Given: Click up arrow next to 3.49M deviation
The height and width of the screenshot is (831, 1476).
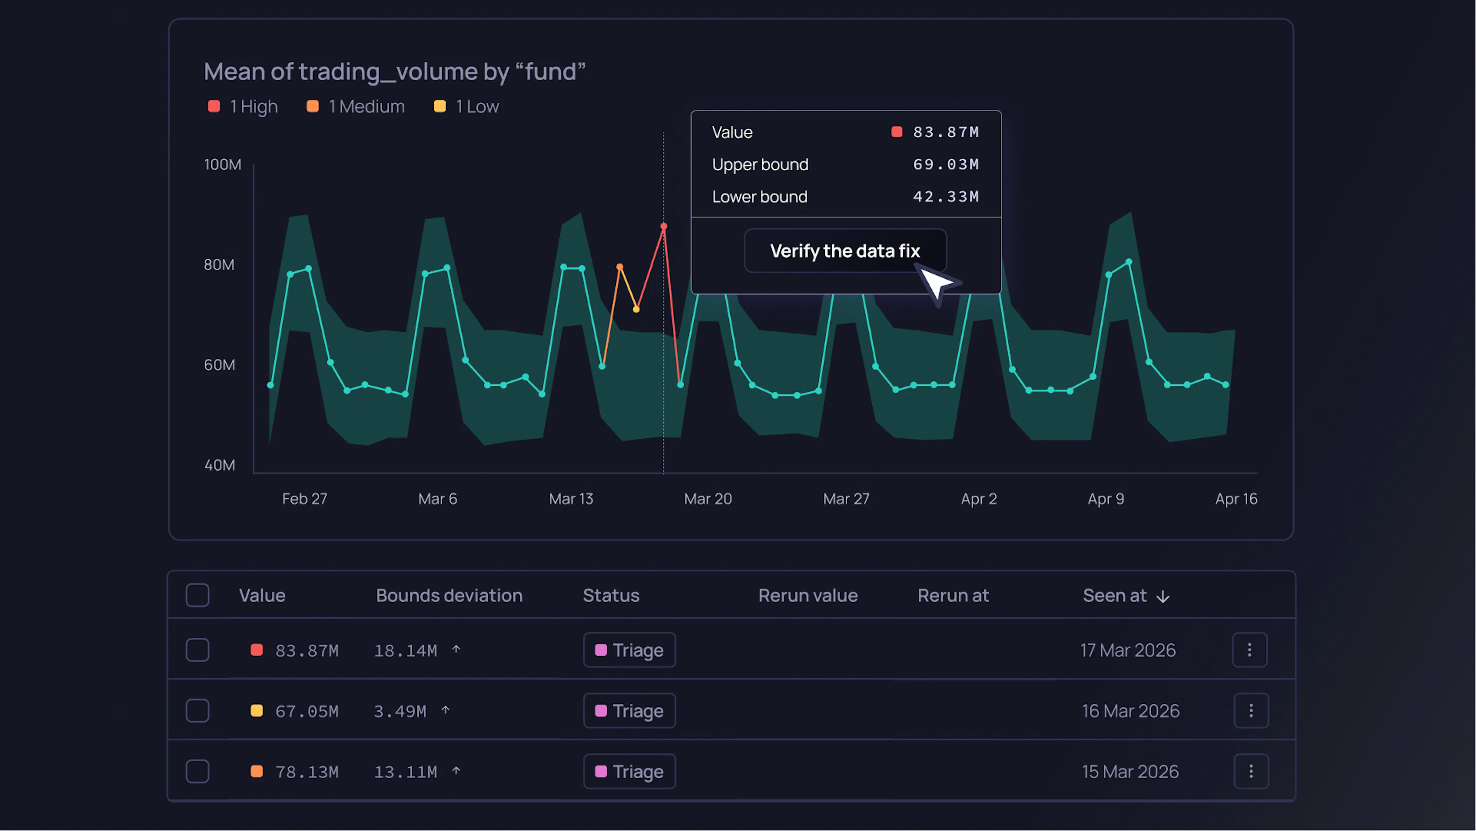Looking at the screenshot, I should coord(445,710).
